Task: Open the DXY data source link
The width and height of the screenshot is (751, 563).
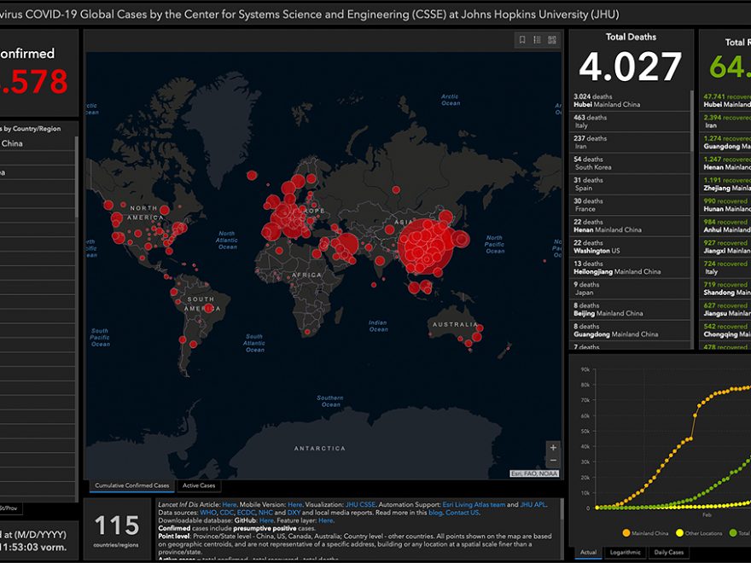Action: [294, 513]
